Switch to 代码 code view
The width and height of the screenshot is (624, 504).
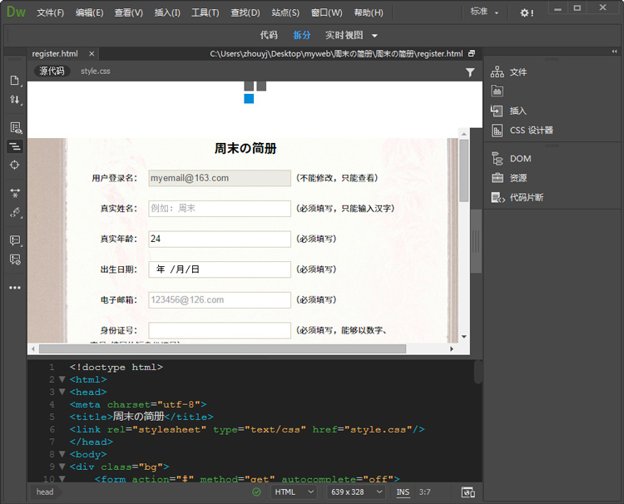269,35
